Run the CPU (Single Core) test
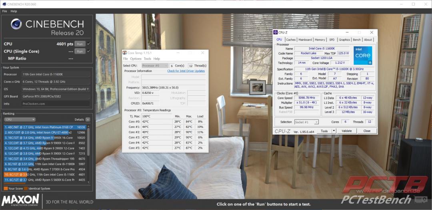432x210 pixels. (80, 51)
